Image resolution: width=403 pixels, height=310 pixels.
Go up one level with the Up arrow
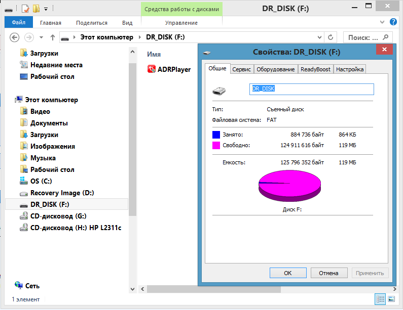pyautogui.click(x=52, y=37)
